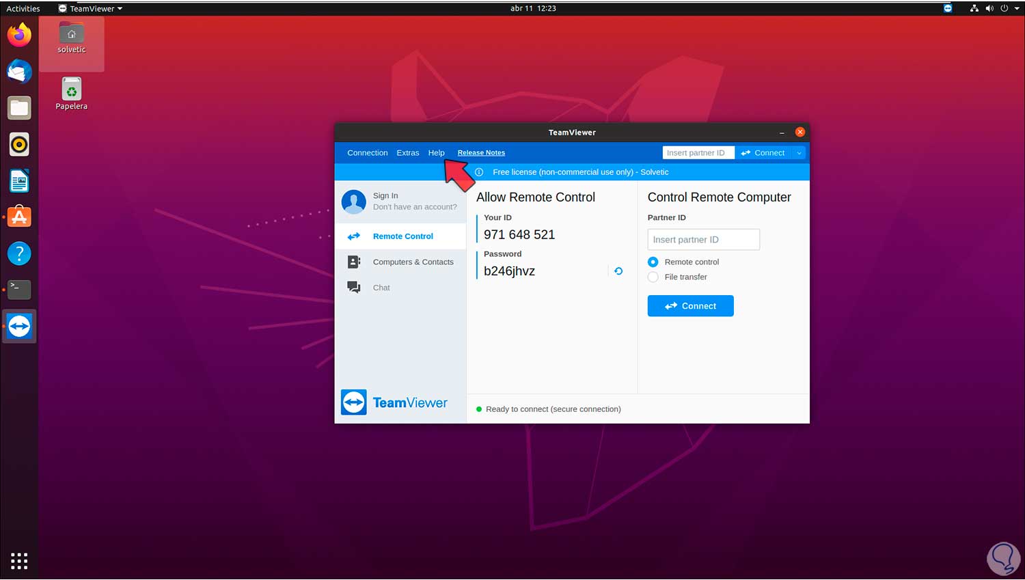The image size is (1025, 580).
Task: Click the TeamViewer dock icon
Action: (x=19, y=327)
